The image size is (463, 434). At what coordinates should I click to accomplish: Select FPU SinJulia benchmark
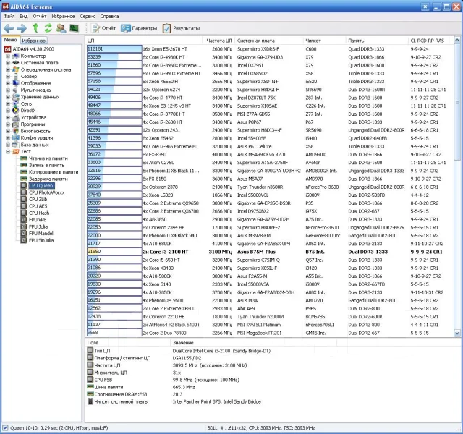41,240
